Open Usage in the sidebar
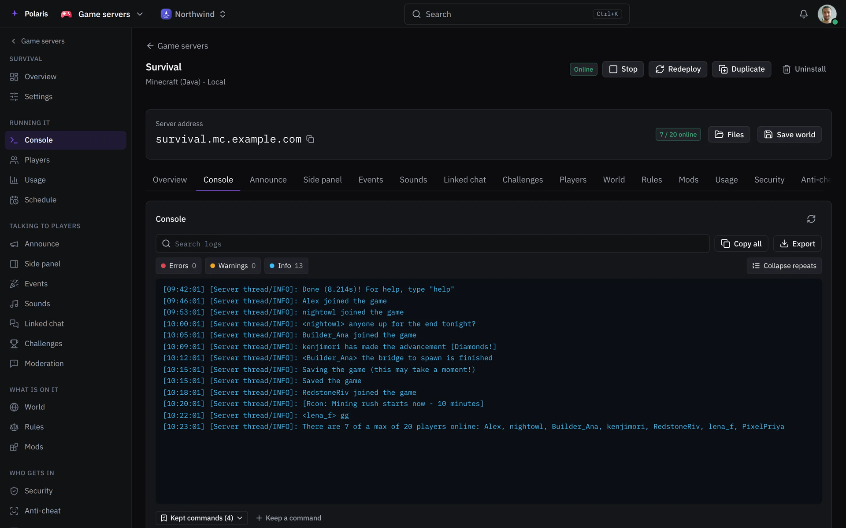This screenshot has width=846, height=528. (66, 180)
